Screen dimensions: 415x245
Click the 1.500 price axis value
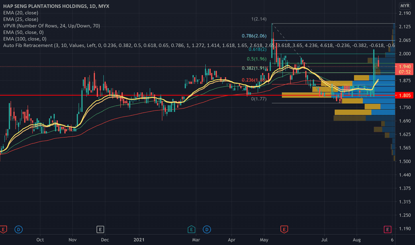[x=405, y=161]
